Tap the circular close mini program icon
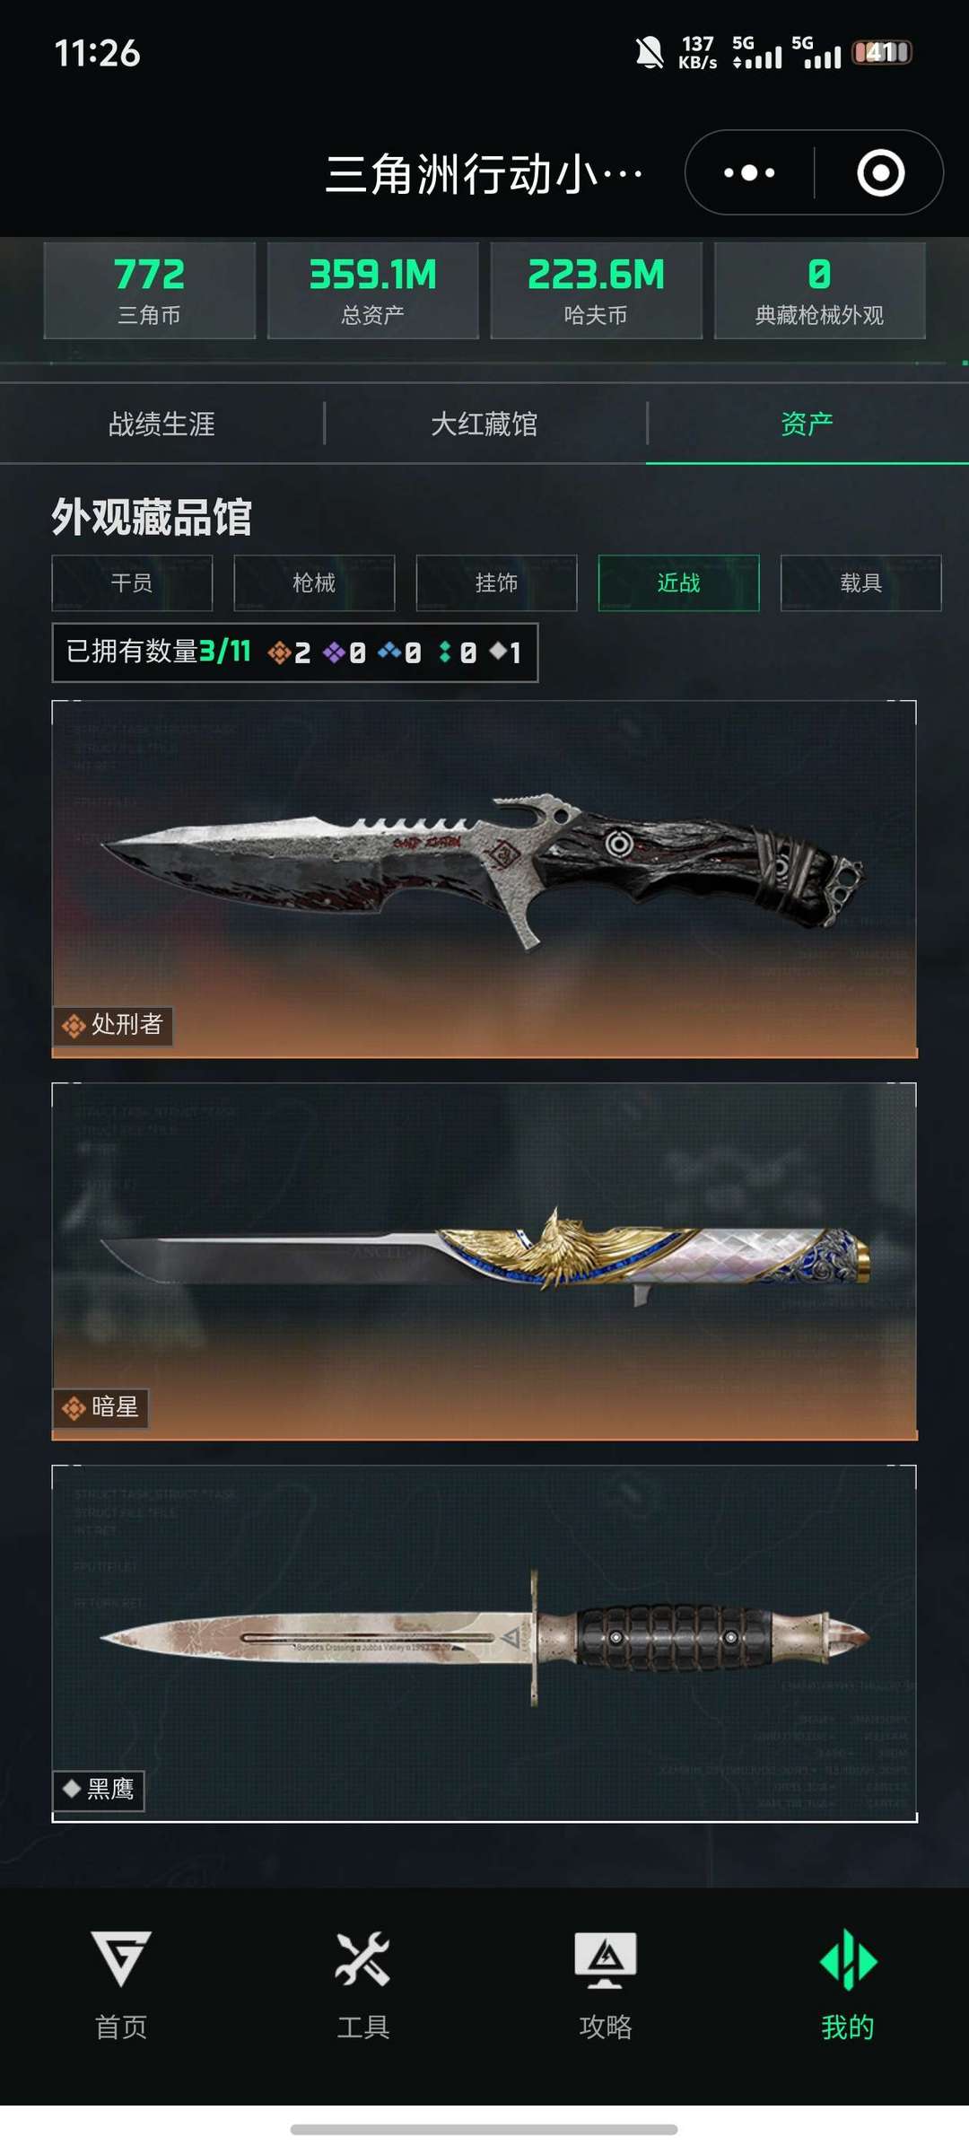 coord(880,172)
